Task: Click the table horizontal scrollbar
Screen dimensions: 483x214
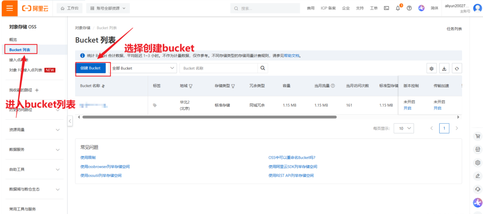Action: pos(209,117)
